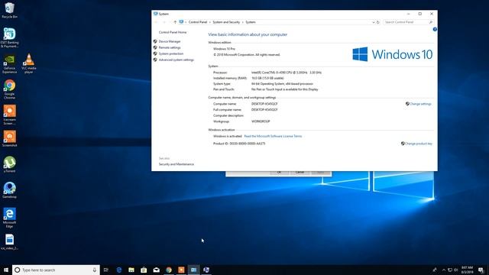Open the Windows Start menu
The width and height of the screenshot is (489, 275).
click(6, 270)
